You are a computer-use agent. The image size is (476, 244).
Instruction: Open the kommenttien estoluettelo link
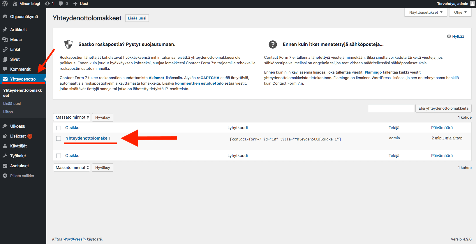199,83
